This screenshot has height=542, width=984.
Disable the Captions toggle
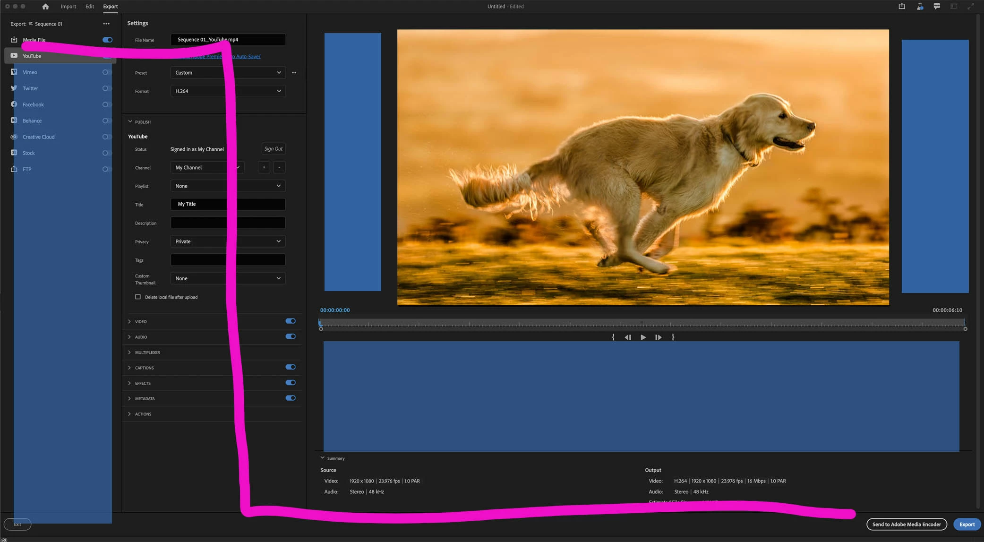tap(291, 367)
